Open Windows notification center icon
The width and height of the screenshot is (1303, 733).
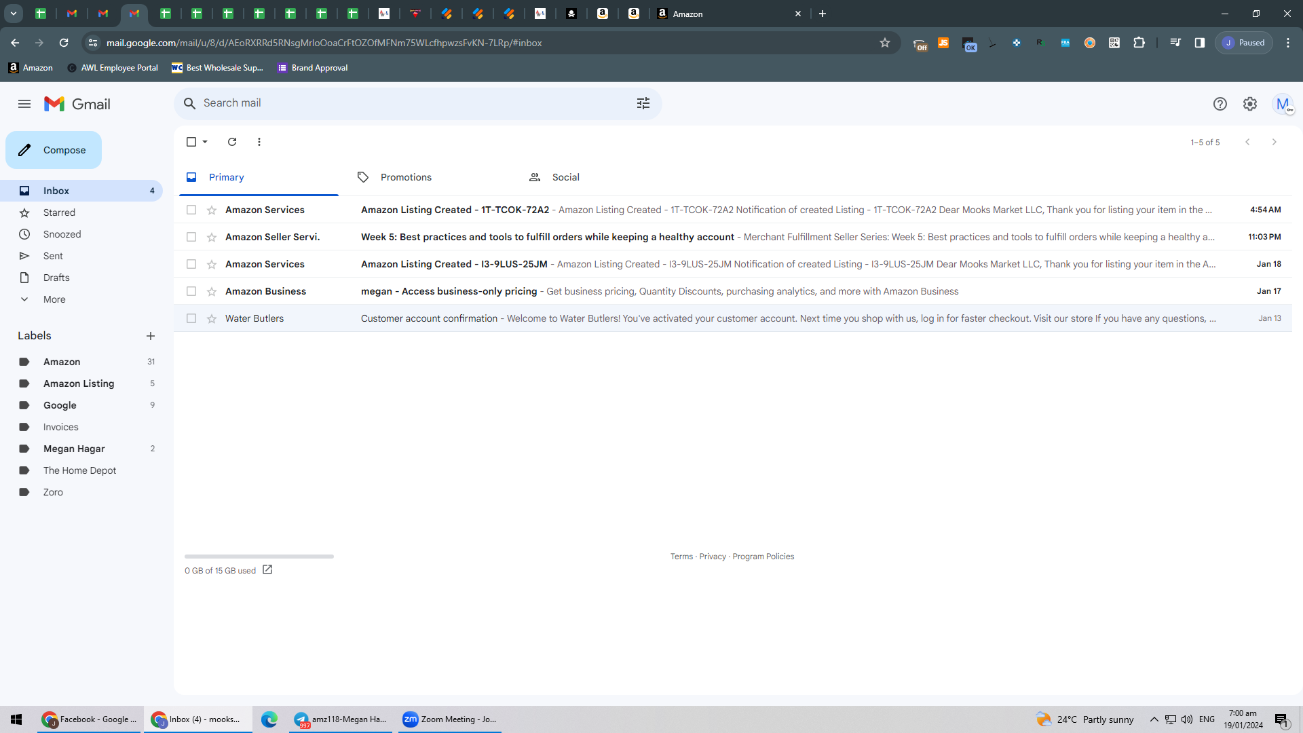point(1281,719)
